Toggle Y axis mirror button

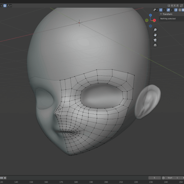tap(175, 6)
